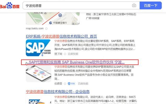The image size is (166, 104).
Task: Click the blue 保障 shield badge
Action: click(71, 83)
